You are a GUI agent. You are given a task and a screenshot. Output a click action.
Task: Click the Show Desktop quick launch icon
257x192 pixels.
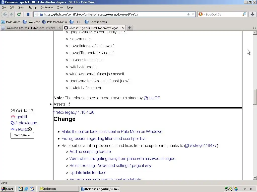pyautogui.click(x=32, y=189)
